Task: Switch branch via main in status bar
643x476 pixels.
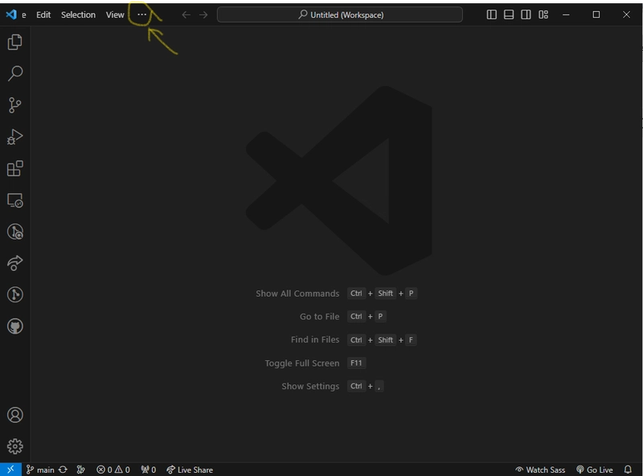Action: pos(40,470)
